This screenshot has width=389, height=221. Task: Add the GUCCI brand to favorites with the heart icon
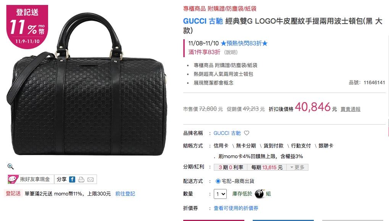click(x=247, y=133)
